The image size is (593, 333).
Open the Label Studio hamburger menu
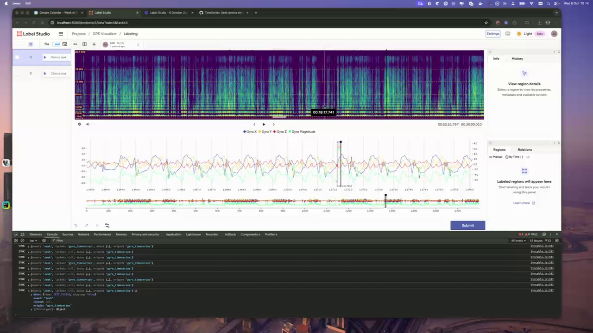point(61,34)
